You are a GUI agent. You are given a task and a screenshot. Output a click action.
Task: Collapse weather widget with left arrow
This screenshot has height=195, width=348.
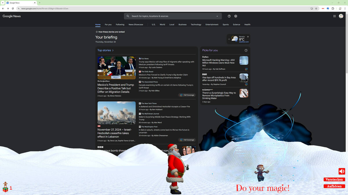click(x=229, y=39)
